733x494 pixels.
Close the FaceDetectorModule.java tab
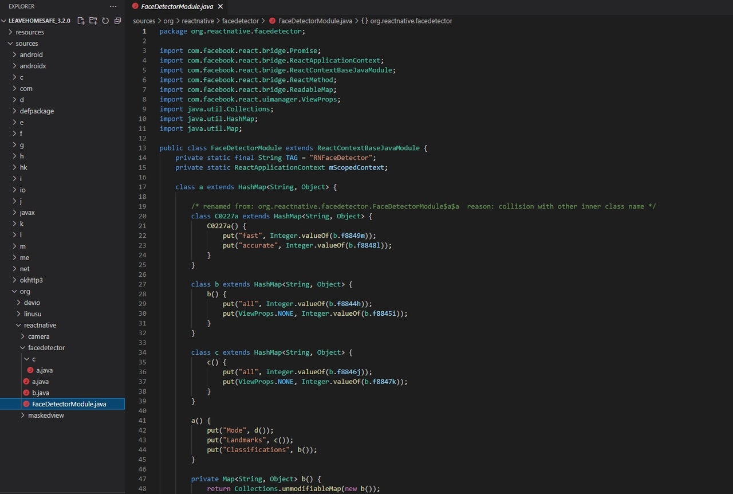click(220, 6)
